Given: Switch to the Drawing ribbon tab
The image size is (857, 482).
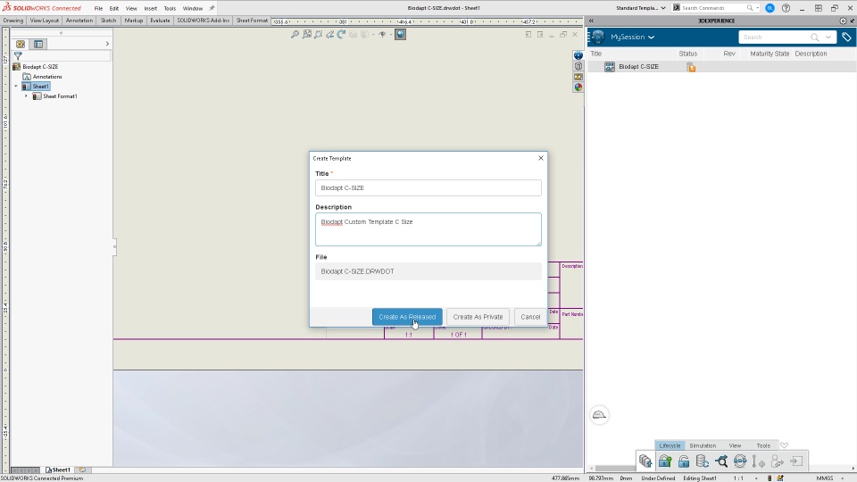Looking at the screenshot, I should click(x=13, y=21).
